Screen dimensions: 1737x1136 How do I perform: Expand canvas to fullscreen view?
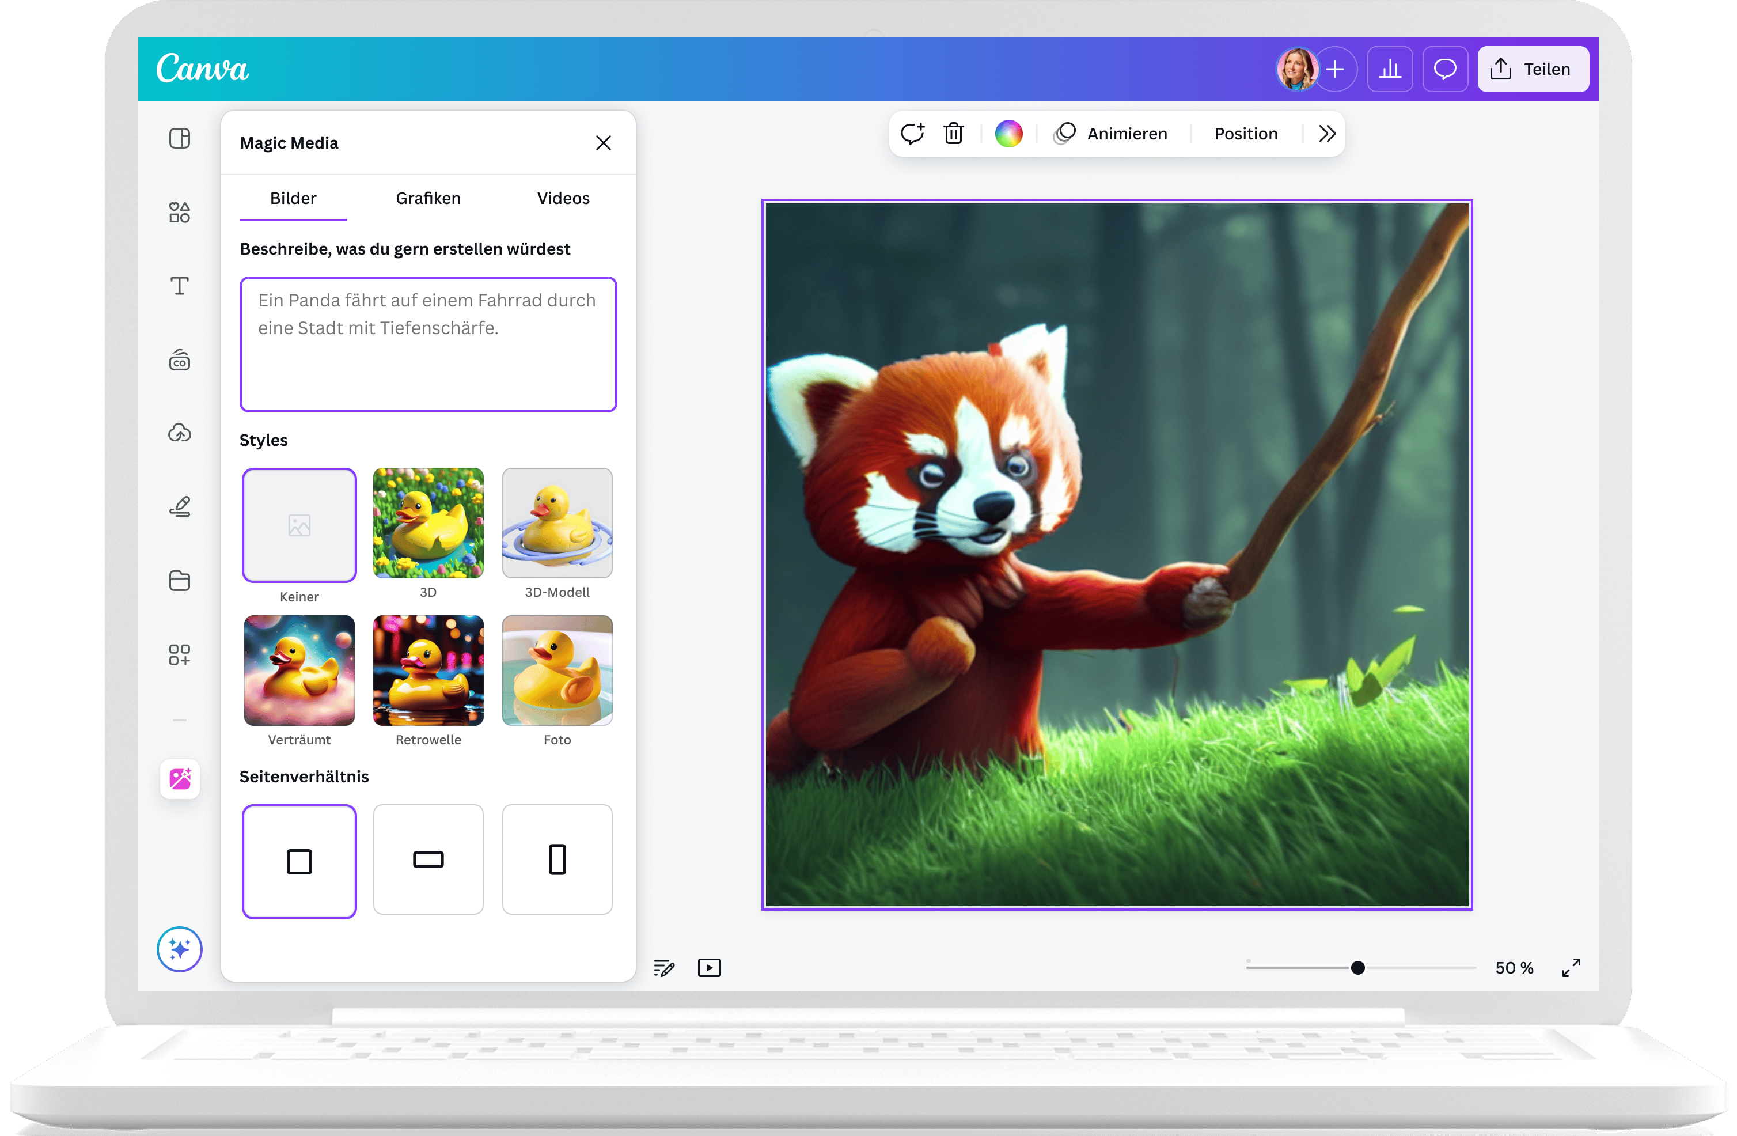point(1571,967)
